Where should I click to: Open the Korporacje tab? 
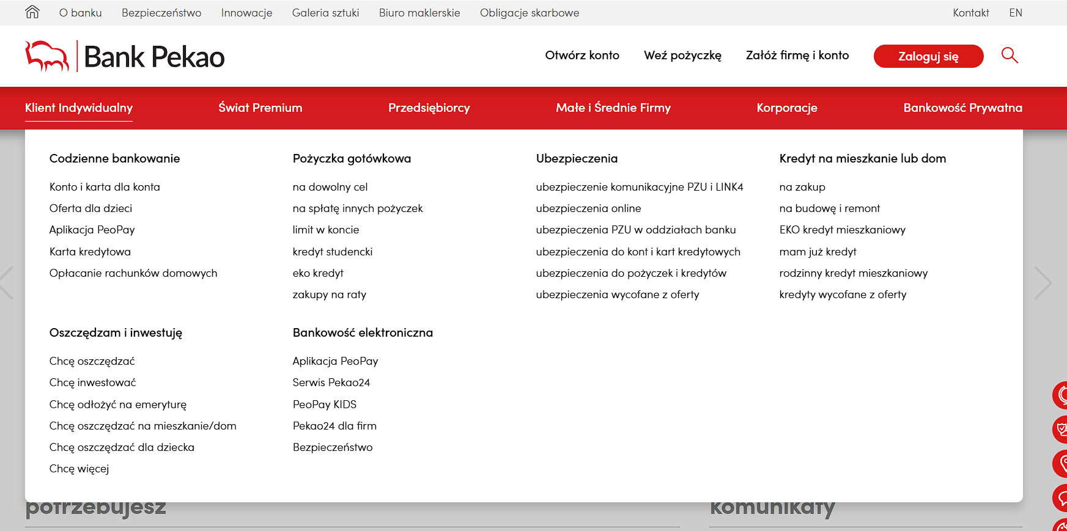787,108
